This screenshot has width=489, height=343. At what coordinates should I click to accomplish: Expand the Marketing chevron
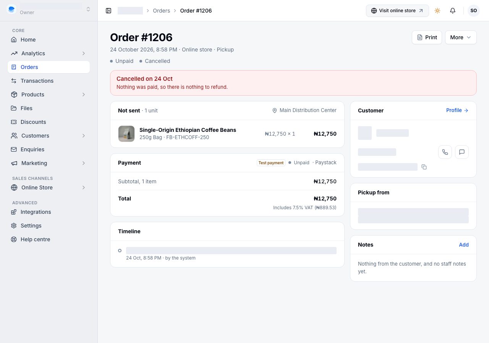tap(84, 163)
